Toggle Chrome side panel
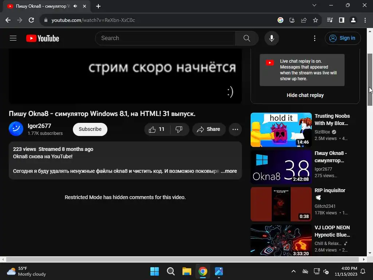 pyautogui.click(x=342, y=20)
